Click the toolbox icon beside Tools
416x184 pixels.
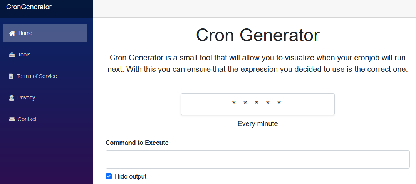pos(12,55)
